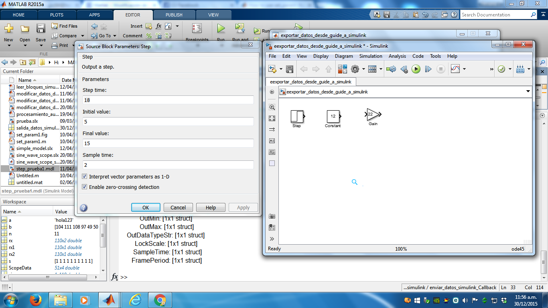548x308 pixels.
Task: Click the screenshot camera icon in the Simulink palette
Action: tap(272, 216)
